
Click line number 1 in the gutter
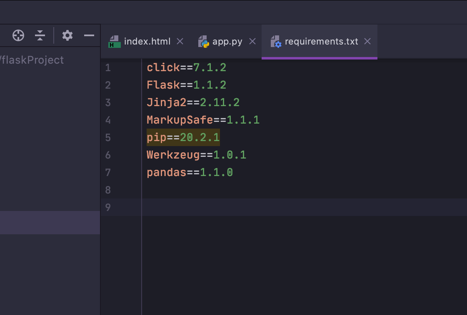(108, 67)
